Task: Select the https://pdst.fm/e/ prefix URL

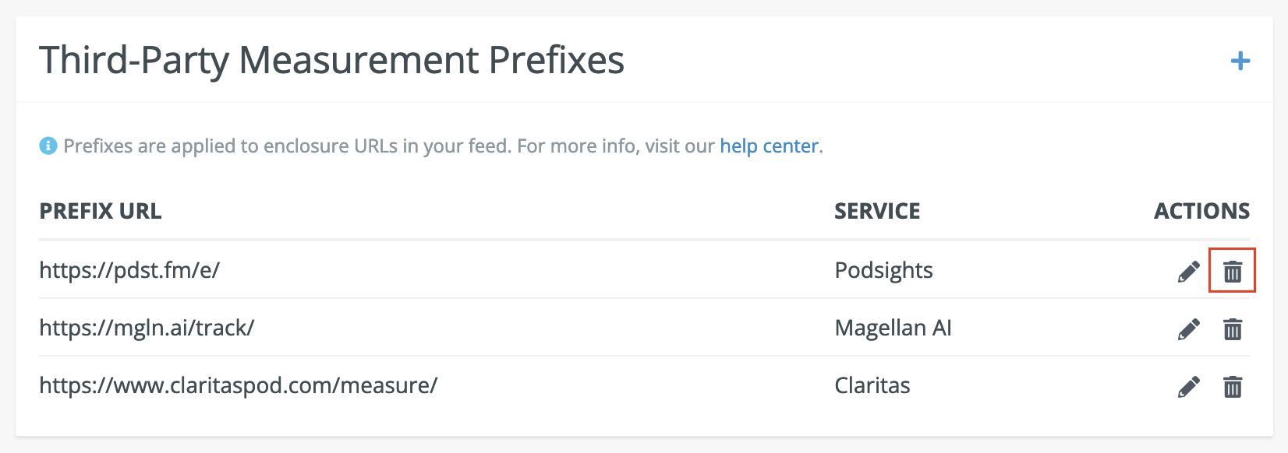Action: coord(129,270)
